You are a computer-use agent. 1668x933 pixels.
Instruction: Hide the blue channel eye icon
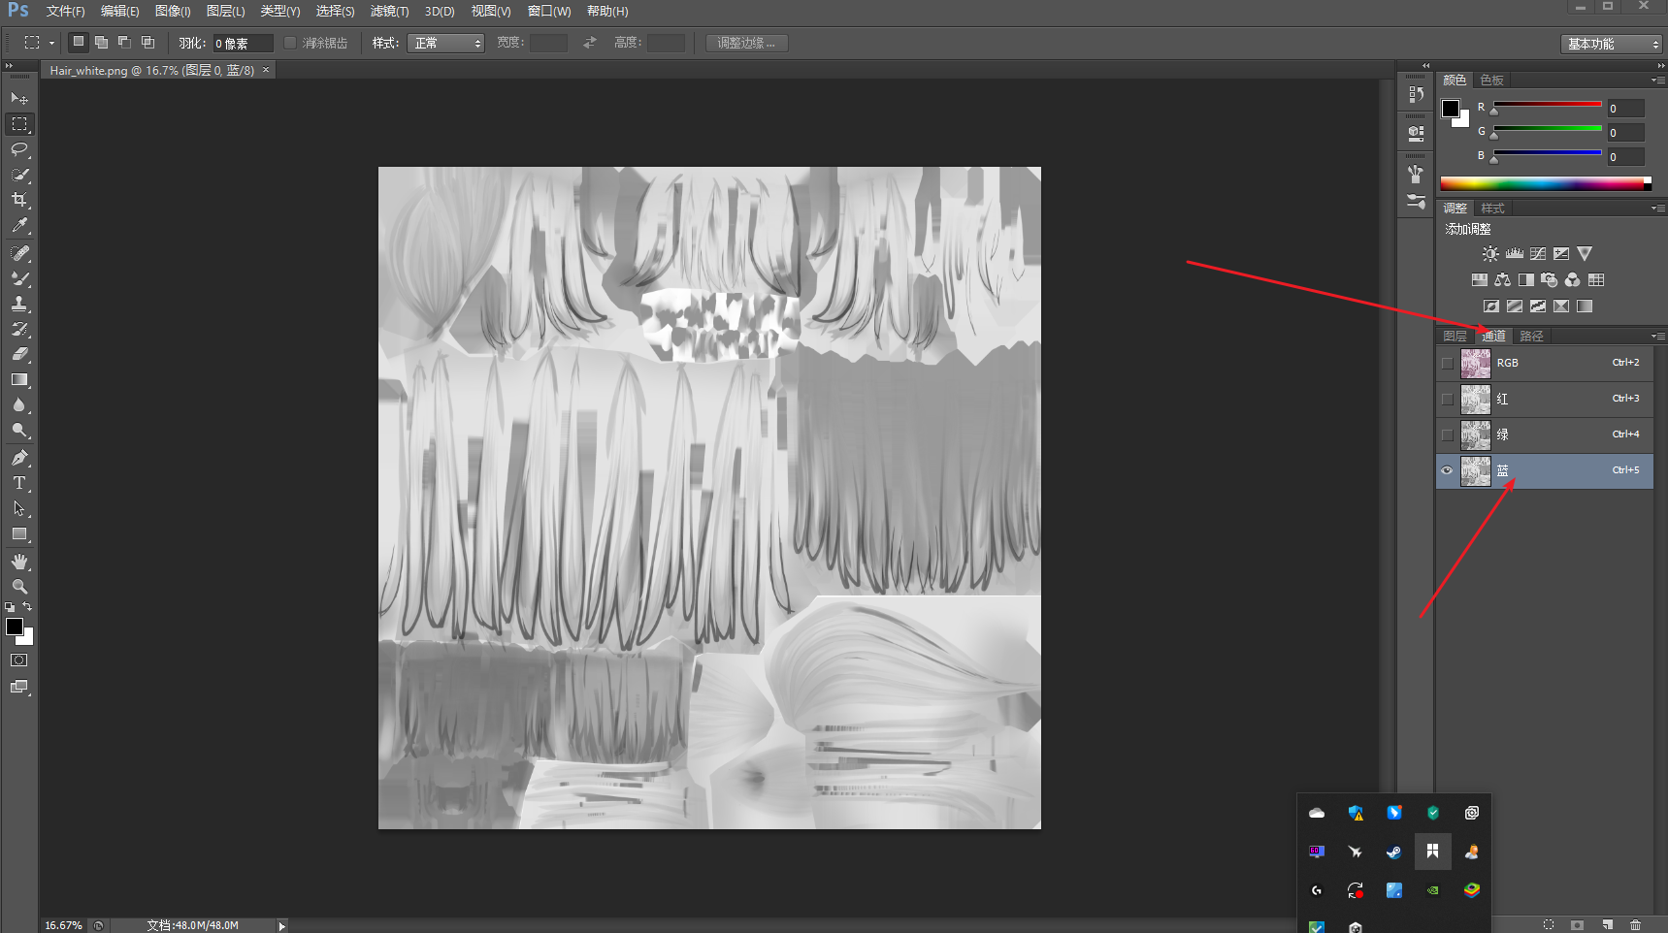click(x=1447, y=471)
